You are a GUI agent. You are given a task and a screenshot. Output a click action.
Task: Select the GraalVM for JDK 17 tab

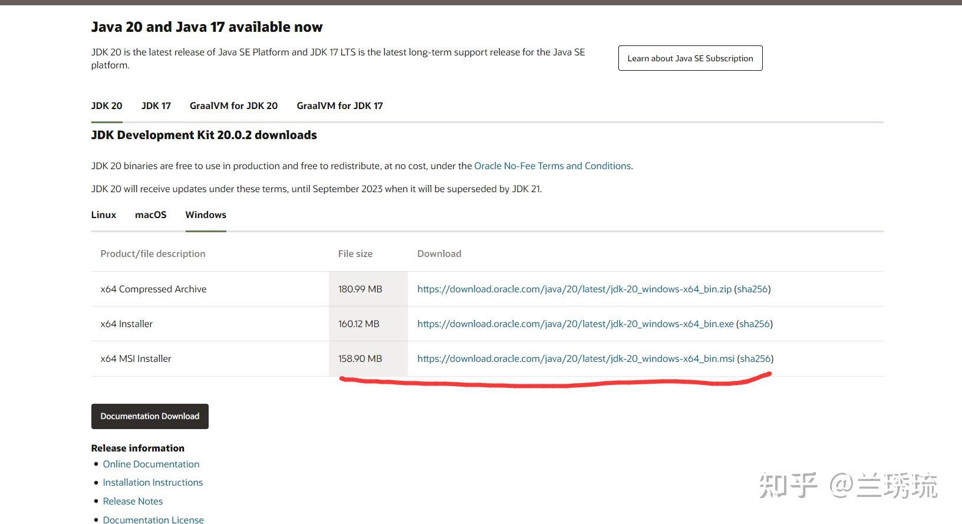click(x=340, y=106)
